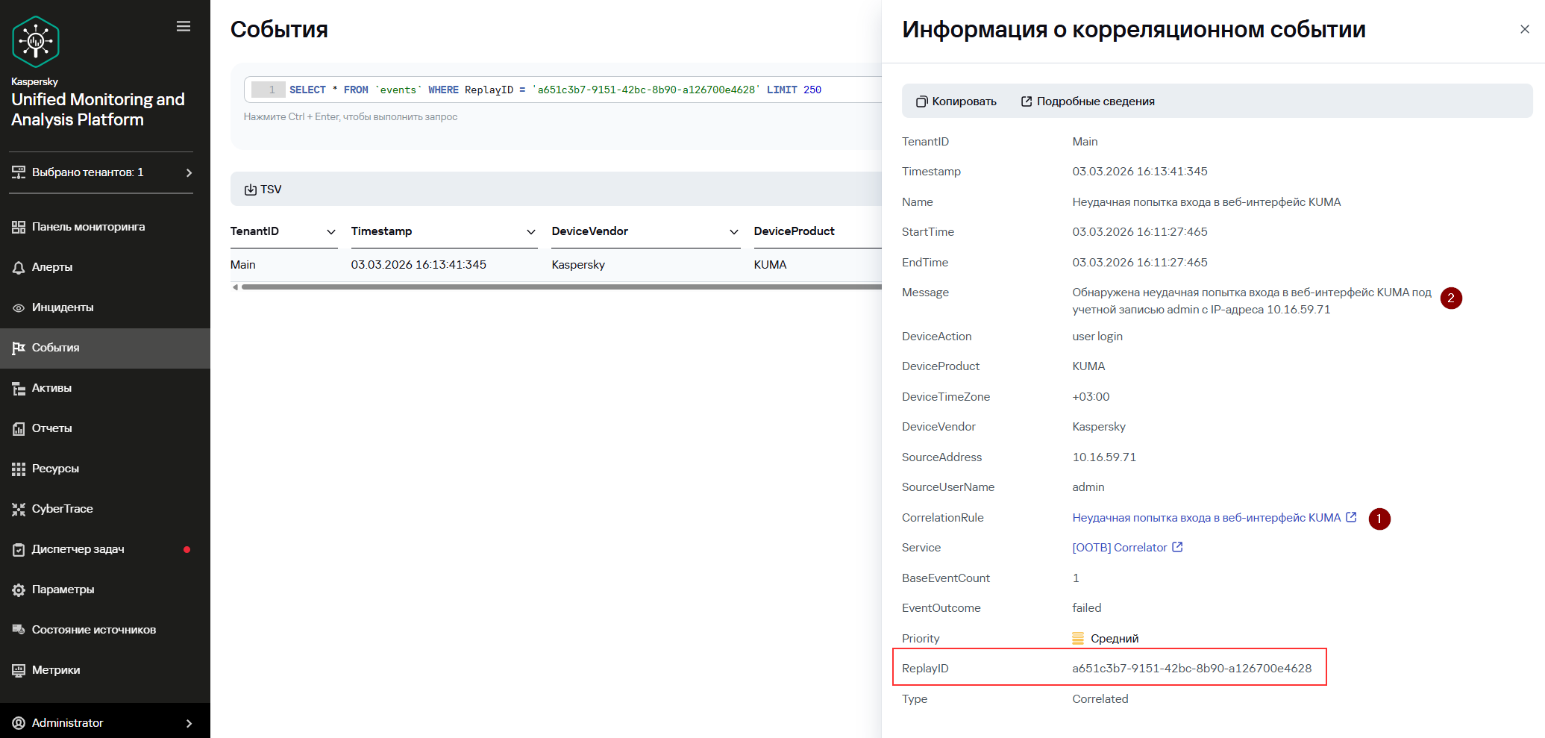1545x738 pixels.
Task: Click the Events flag icon
Action: pyautogui.click(x=19, y=348)
